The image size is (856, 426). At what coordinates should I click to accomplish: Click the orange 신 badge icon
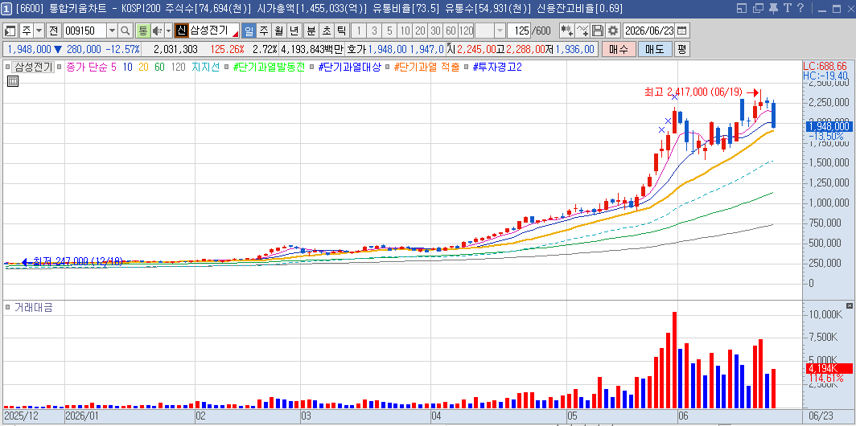182,31
